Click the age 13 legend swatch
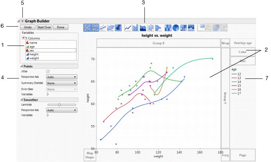 [234, 78]
